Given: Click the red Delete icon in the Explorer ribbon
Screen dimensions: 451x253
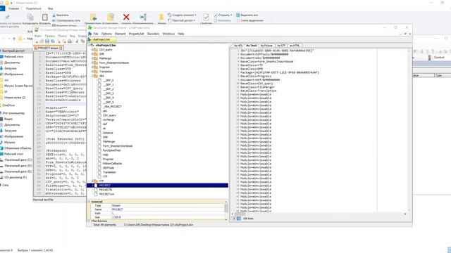Looking at the screenshot, I should (x=126, y=17).
